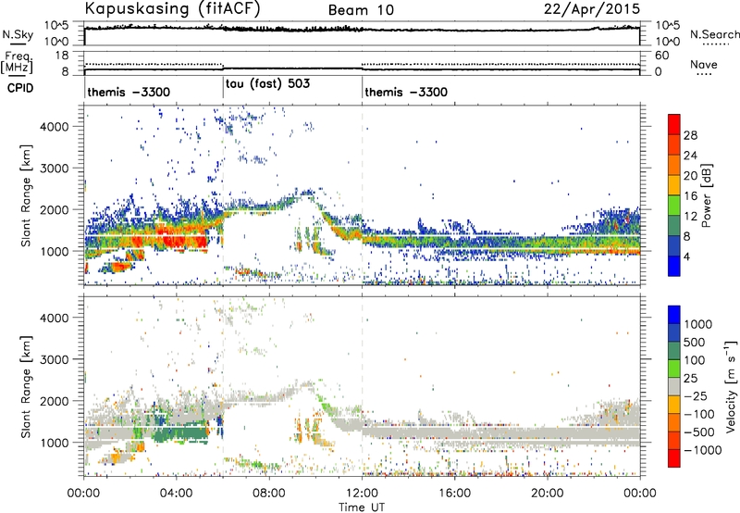This screenshot has width=740, height=513.
Task: Click the 'Velocity [m s-1]' colorbar label
Action: (x=731, y=386)
